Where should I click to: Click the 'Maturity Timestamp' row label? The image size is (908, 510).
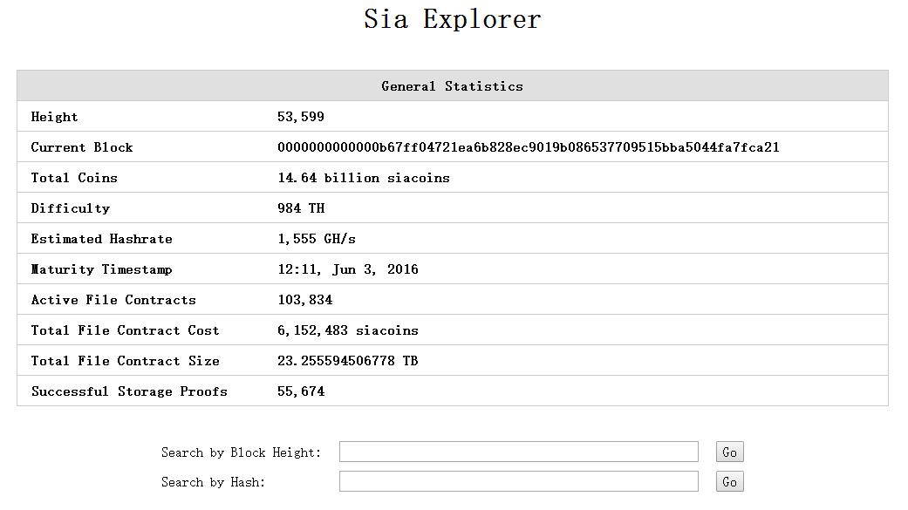coord(101,269)
